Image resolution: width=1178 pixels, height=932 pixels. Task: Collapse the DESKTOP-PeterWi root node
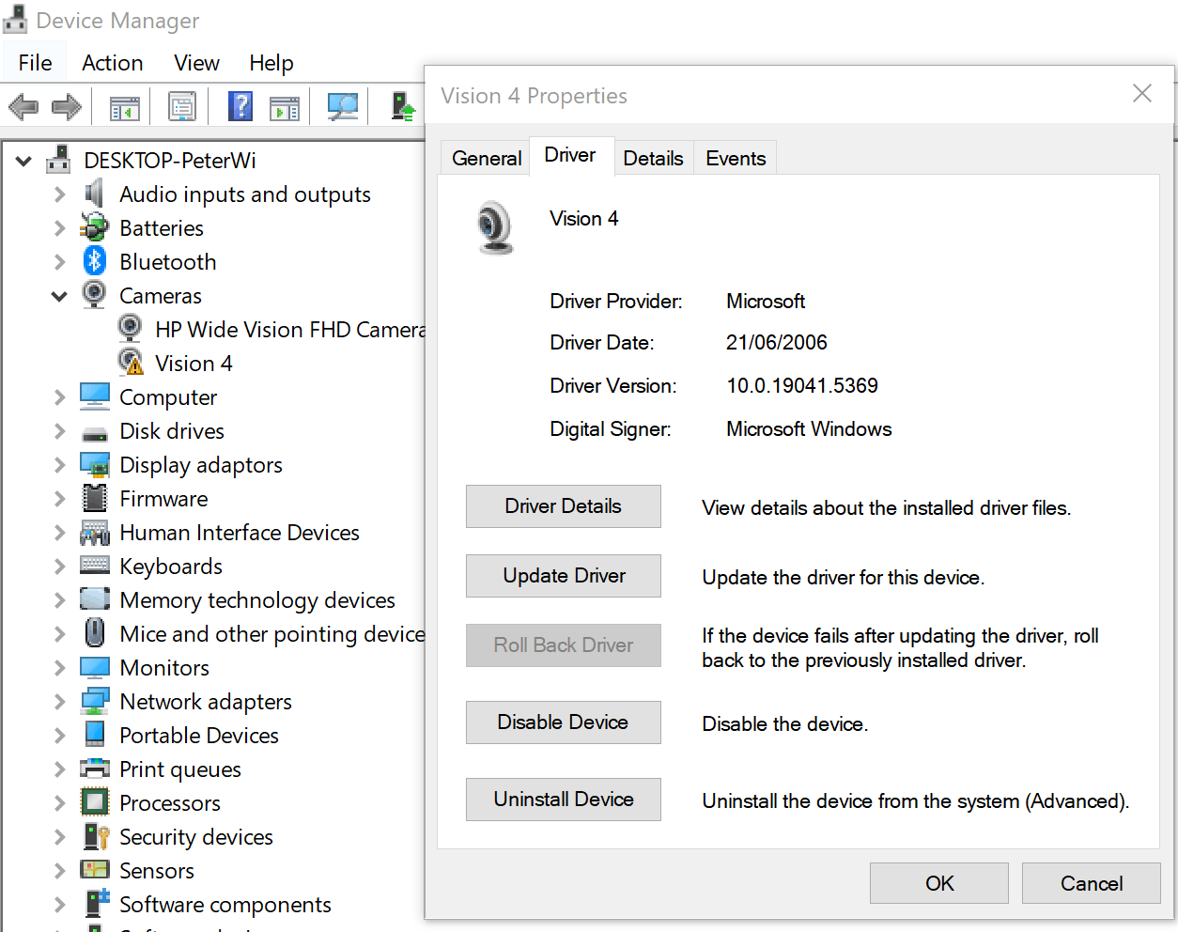(x=23, y=162)
